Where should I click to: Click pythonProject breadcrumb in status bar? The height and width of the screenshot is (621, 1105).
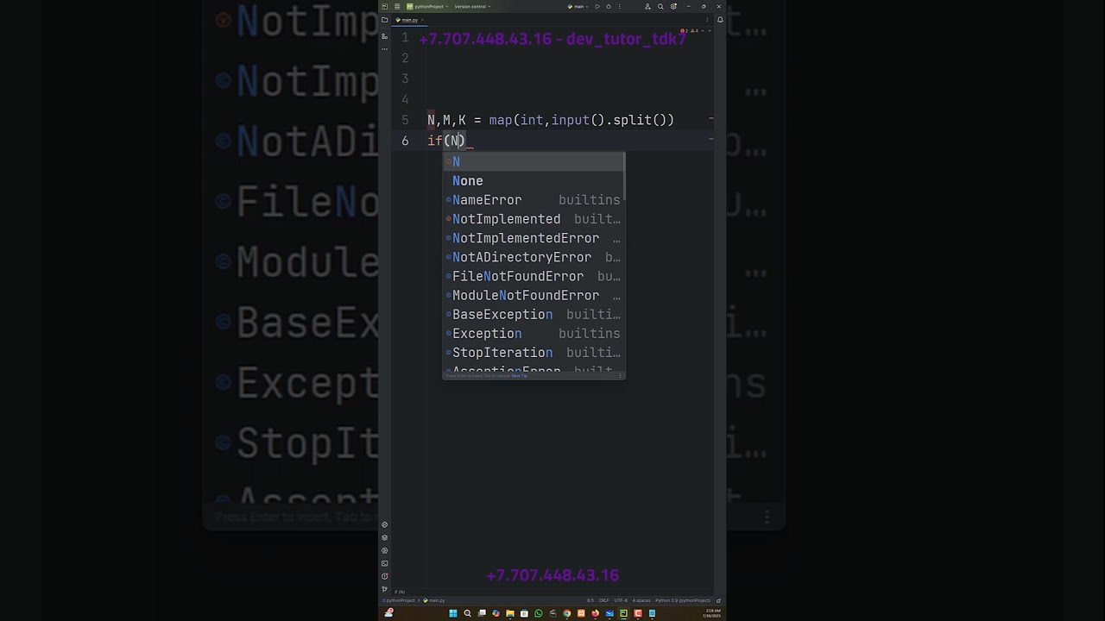(399, 600)
